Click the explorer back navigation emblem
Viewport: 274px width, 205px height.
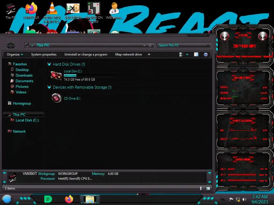point(11,45)
